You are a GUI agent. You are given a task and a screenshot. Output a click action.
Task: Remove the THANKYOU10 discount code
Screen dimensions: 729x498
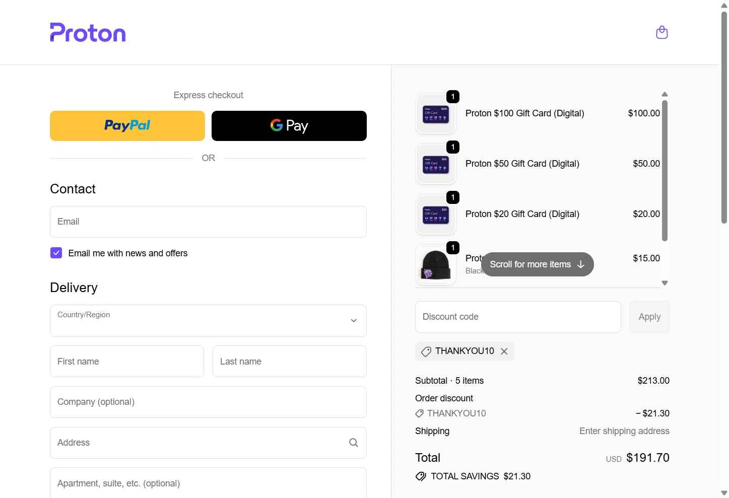504,351
